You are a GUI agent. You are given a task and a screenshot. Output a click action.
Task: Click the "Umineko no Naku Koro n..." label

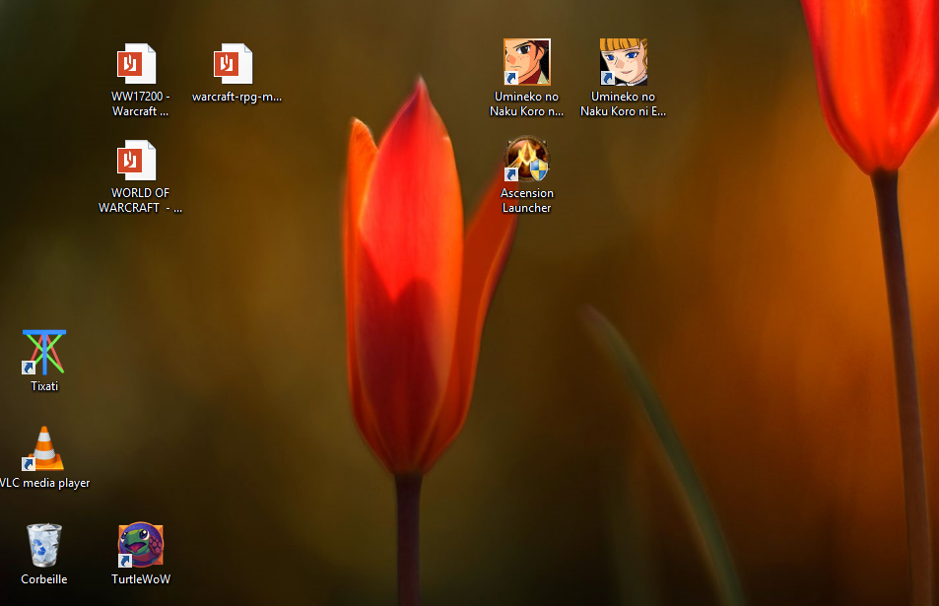[x=526, y=103]
